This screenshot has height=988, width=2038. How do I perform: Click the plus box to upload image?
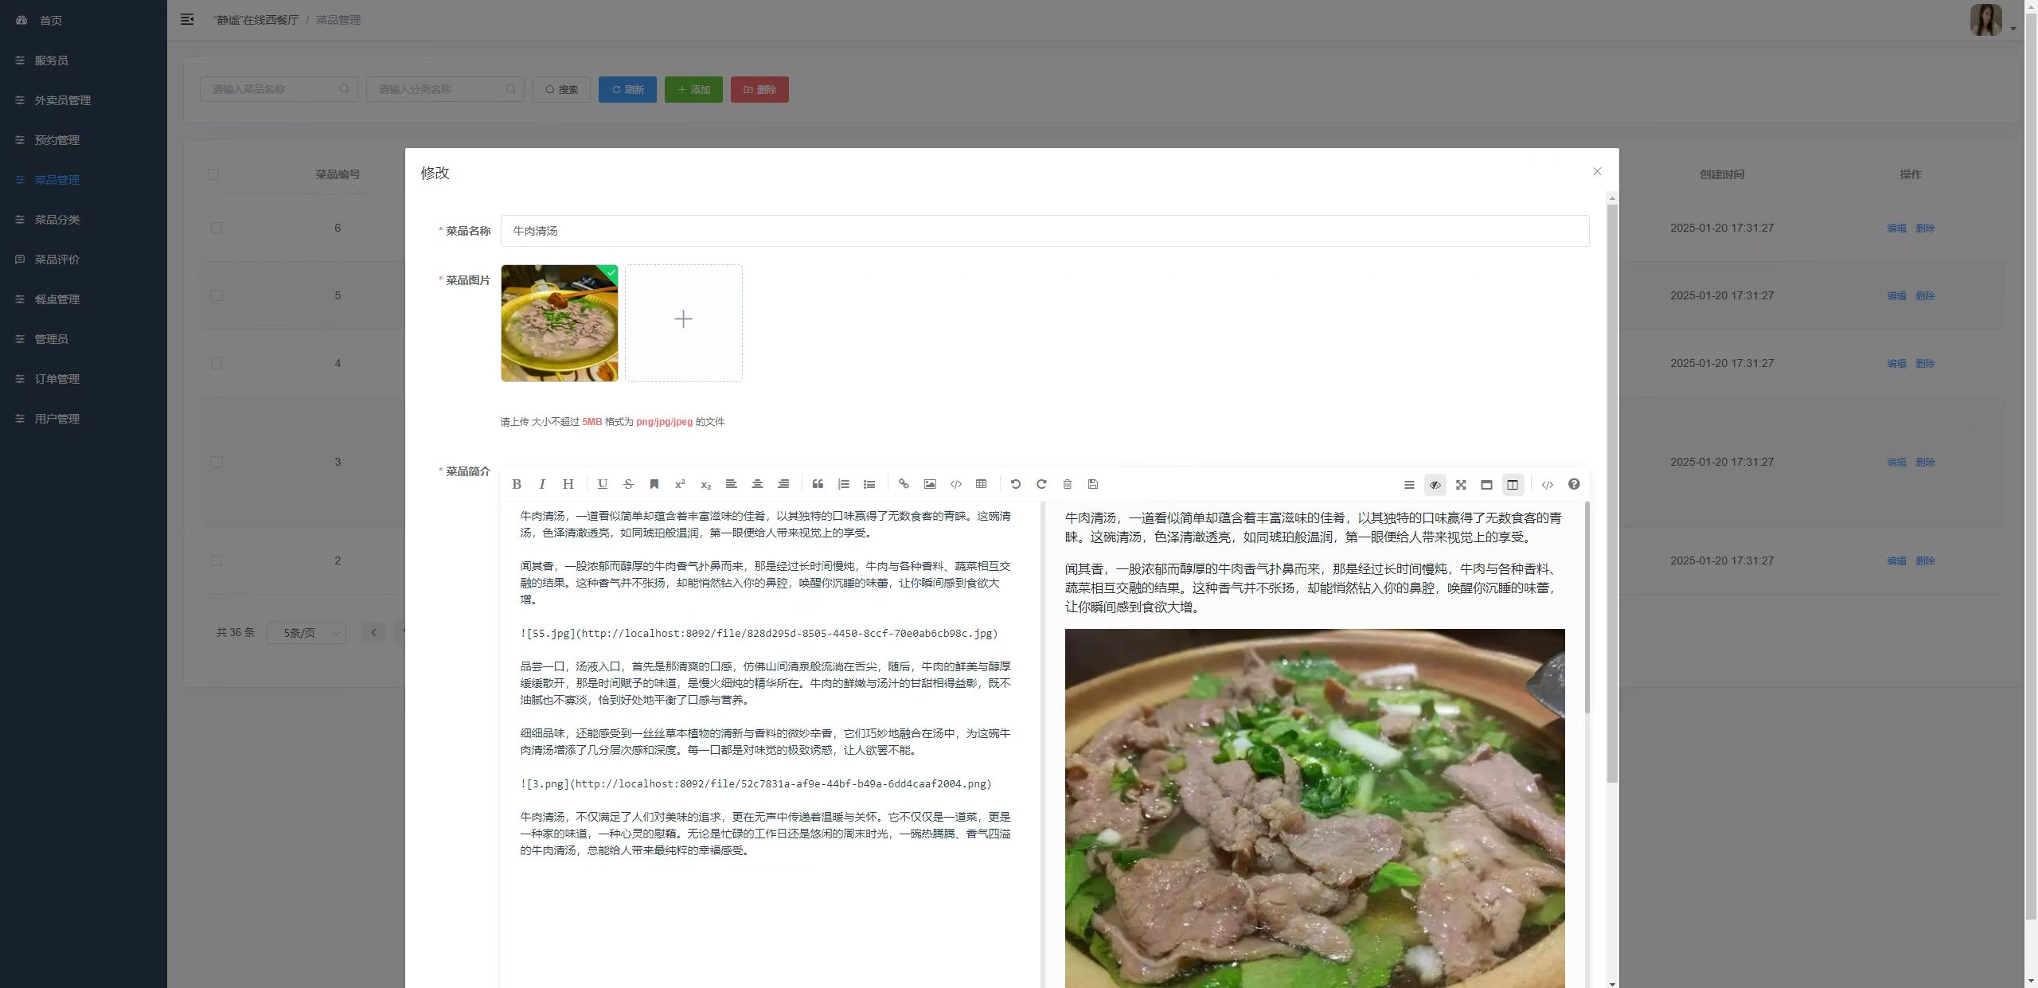(684, 323)
